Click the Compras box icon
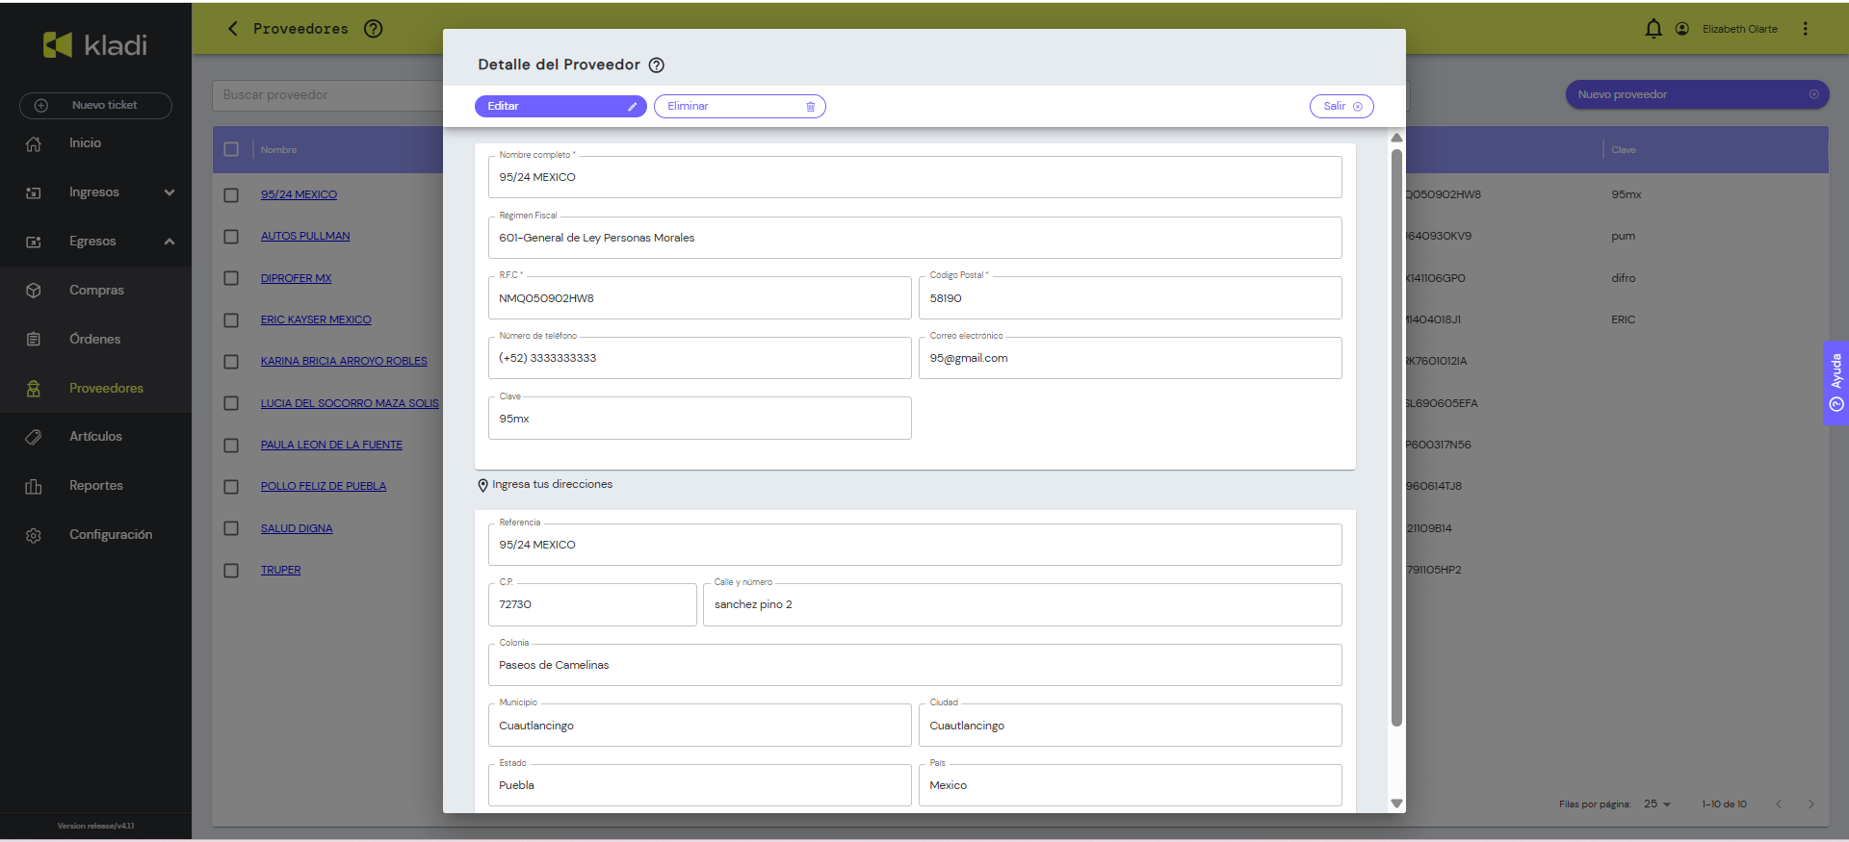The height and width of the screenshot is (842, 1849). point(34,291)
